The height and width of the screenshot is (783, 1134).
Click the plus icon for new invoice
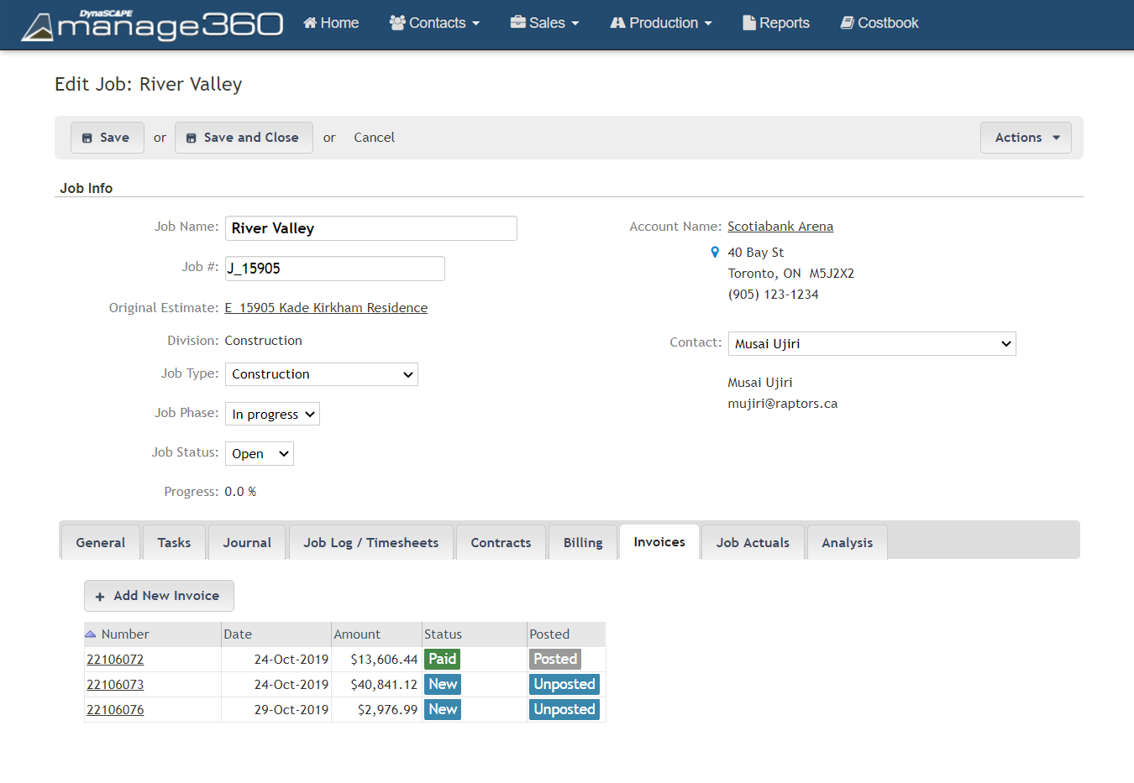coord(100,597)
